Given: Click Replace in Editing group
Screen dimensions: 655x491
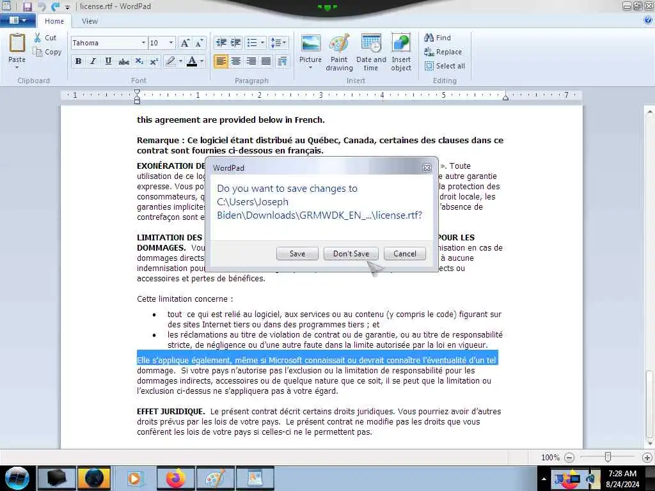Looking at the screenshot, I should coord(443,52).
